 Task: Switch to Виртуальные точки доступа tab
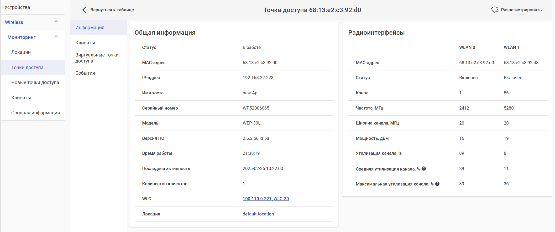[97, 58]
